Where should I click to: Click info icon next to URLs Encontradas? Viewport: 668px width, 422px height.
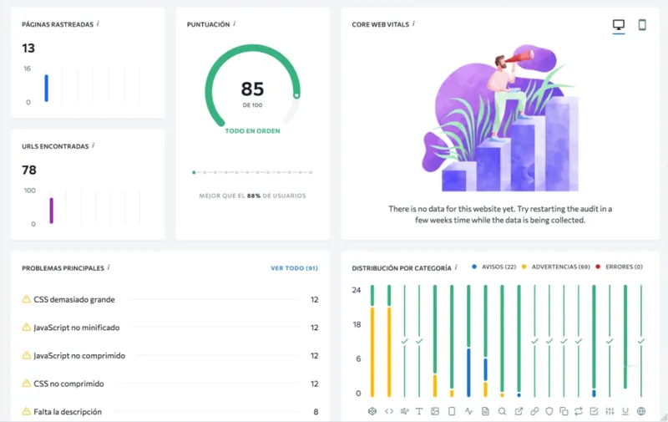click(93, 145)
